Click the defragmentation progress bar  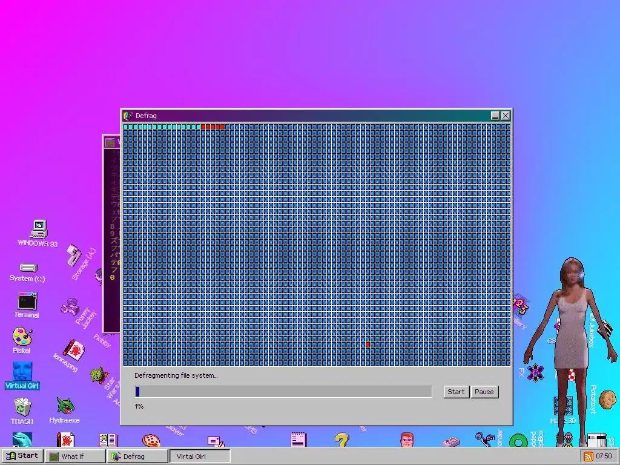pyautogui.click(x=283, y=392)
